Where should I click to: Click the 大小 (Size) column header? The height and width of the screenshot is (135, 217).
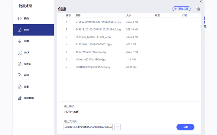129,15
